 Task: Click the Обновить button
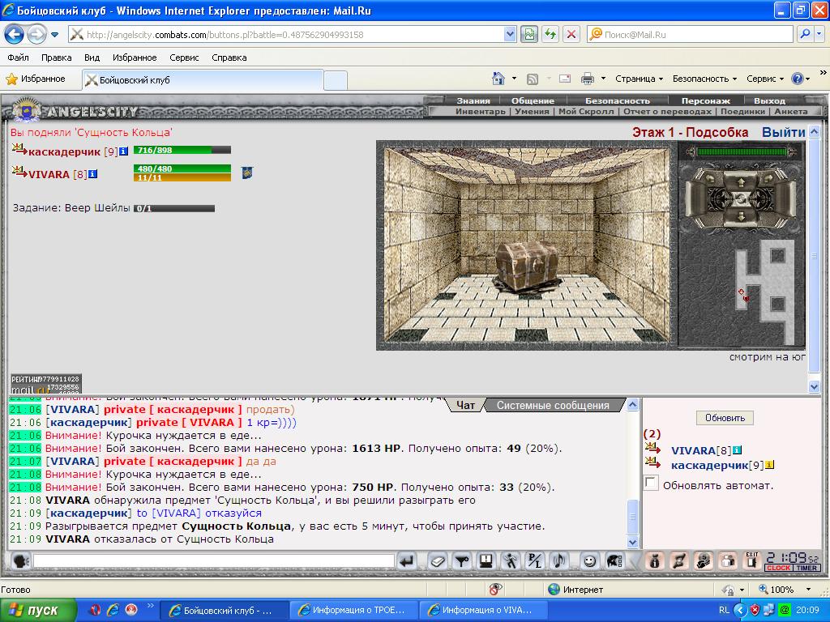point(725,418)
